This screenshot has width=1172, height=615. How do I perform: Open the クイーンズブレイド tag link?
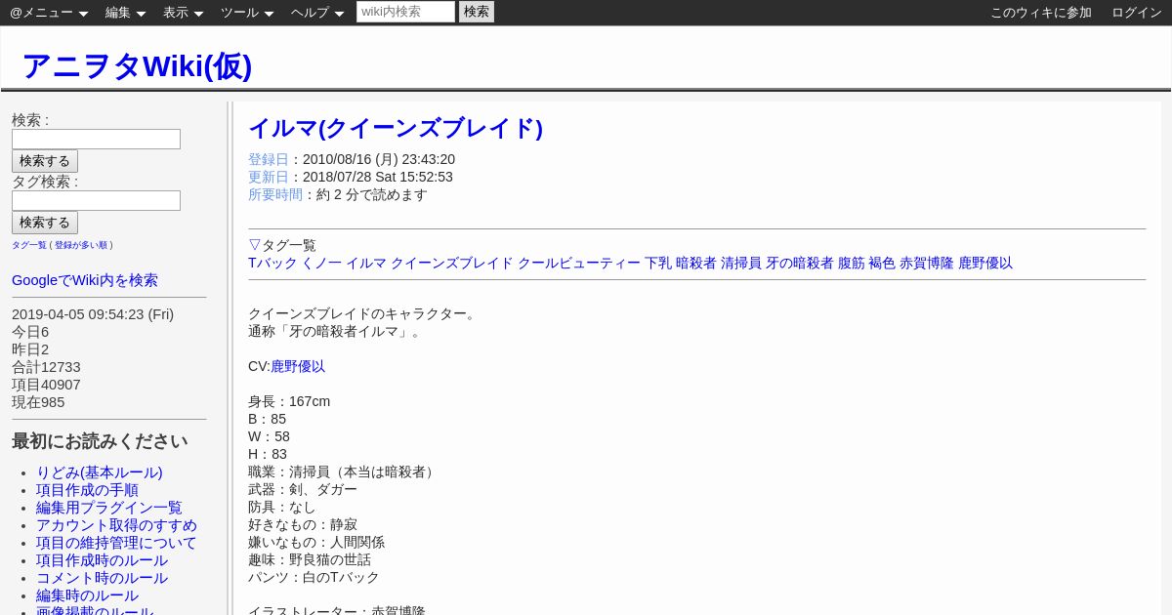click(x=452, y=263)
